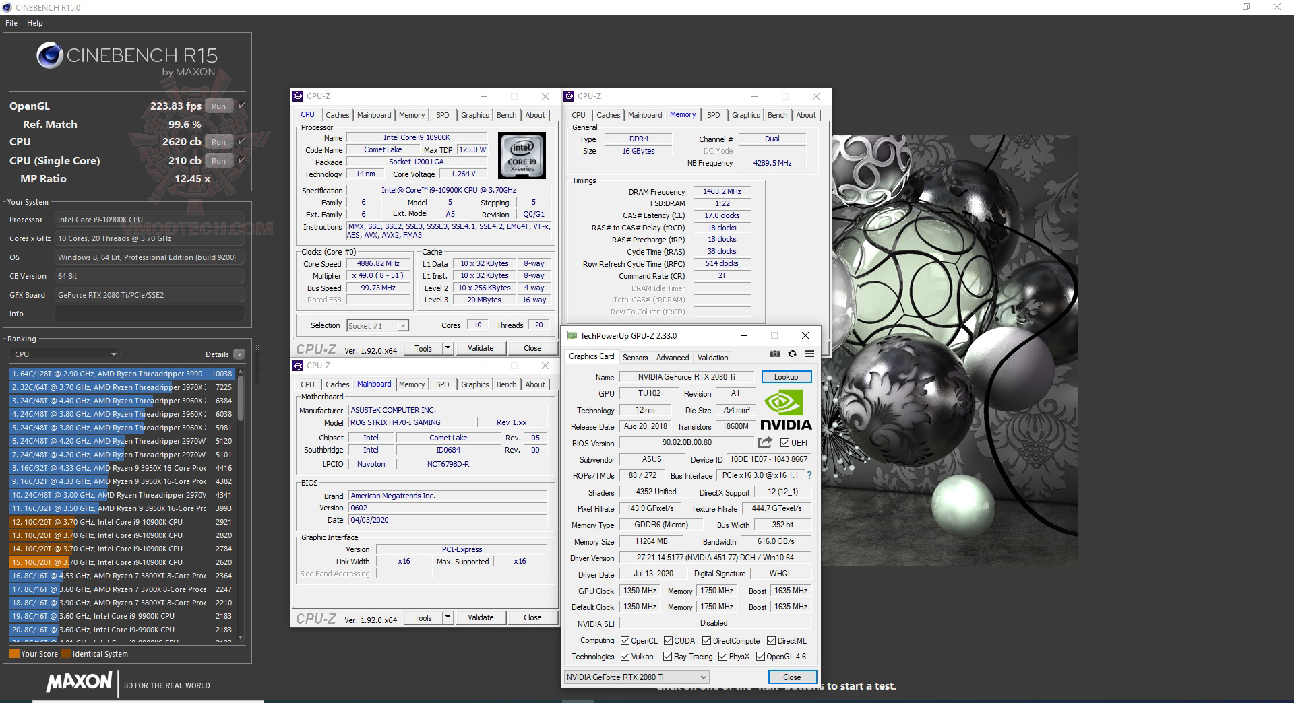Open the Socket #1 selection dropdown in CPU-Z
The image size is (1294, 703).
point(402,325)
